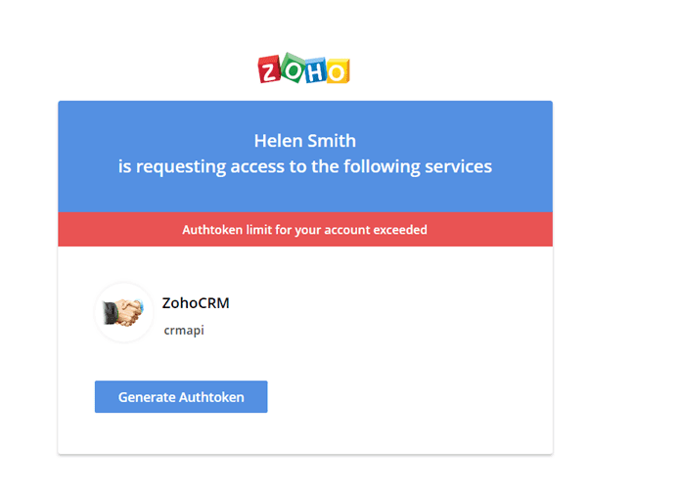Screen dimensions: 679x494
Task: Click the word 'Generate' on the blue button
Action: (147, 397)
